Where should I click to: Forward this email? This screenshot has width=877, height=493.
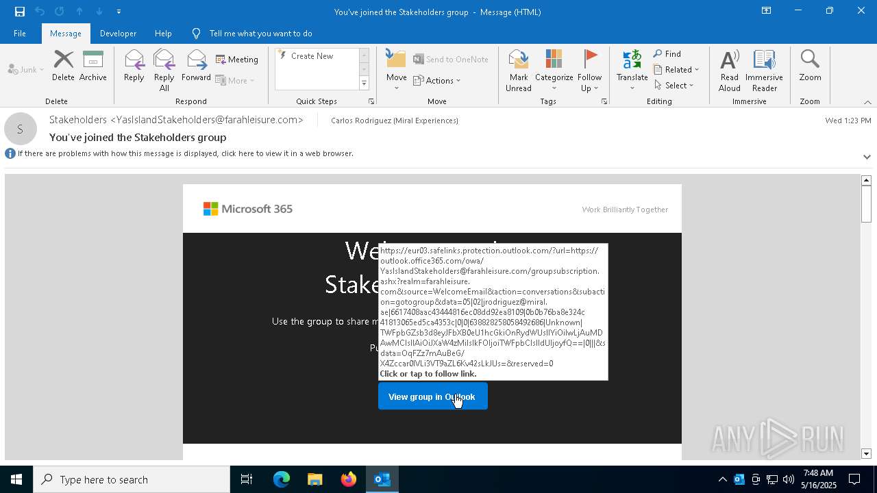196,66
